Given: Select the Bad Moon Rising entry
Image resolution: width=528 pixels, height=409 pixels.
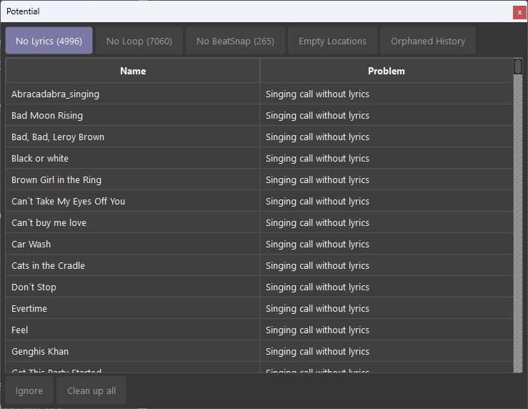Looking at the screenshot, I should (x=47, y=115).
